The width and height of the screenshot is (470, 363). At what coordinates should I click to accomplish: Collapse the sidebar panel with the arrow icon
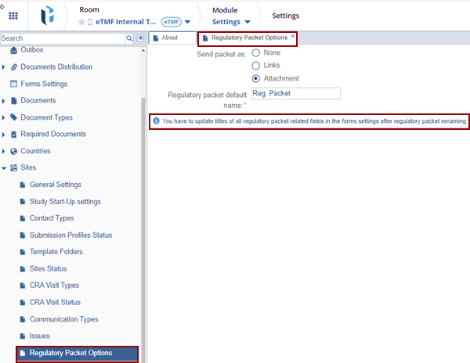tap(140, 38)
